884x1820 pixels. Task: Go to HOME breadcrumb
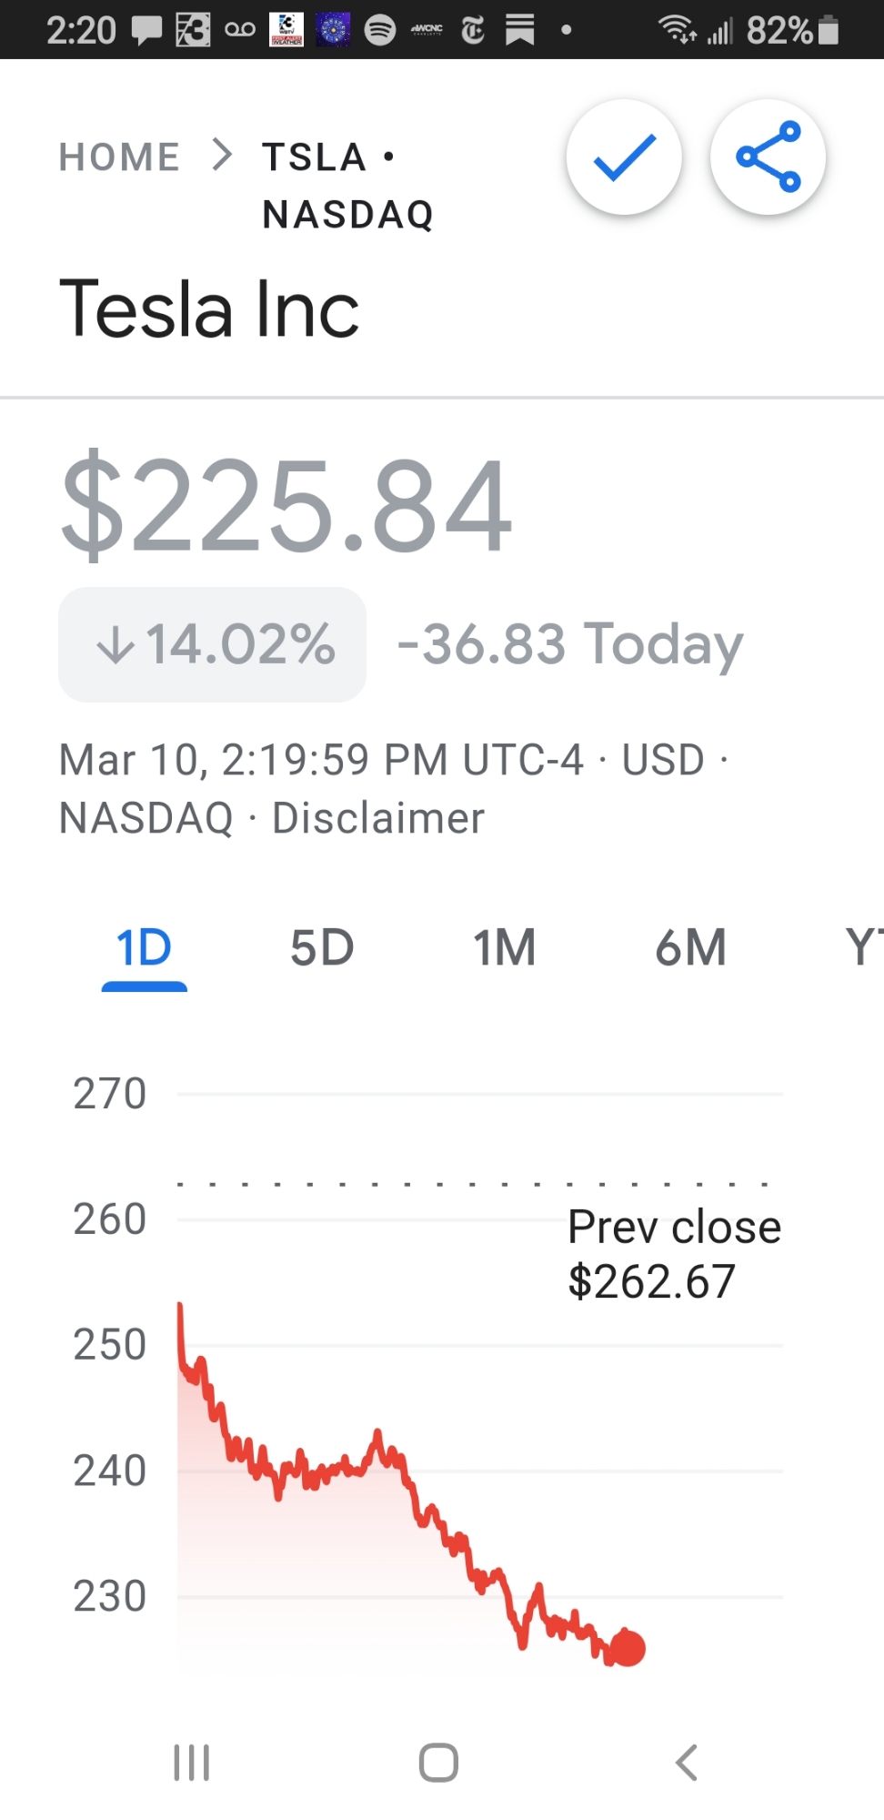tap(119, 157)
